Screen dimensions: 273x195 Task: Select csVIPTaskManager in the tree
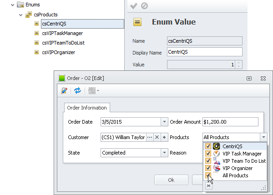point(62,33)
